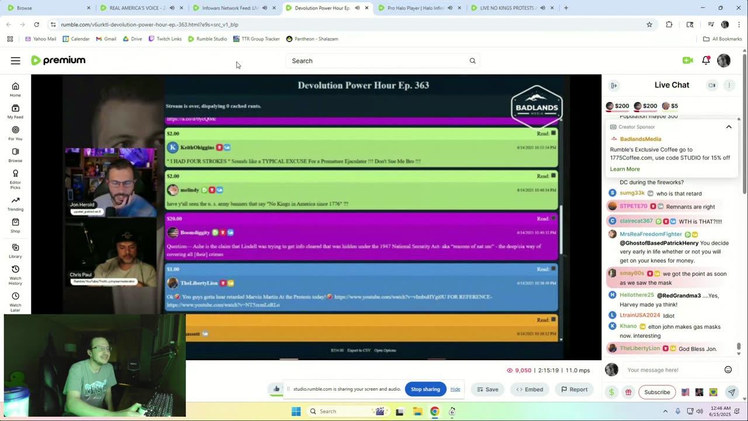The height and width of the screenshot is (421, 748).
Task: Open Live Chat three-dot options menu
Action: coord(729,85)
